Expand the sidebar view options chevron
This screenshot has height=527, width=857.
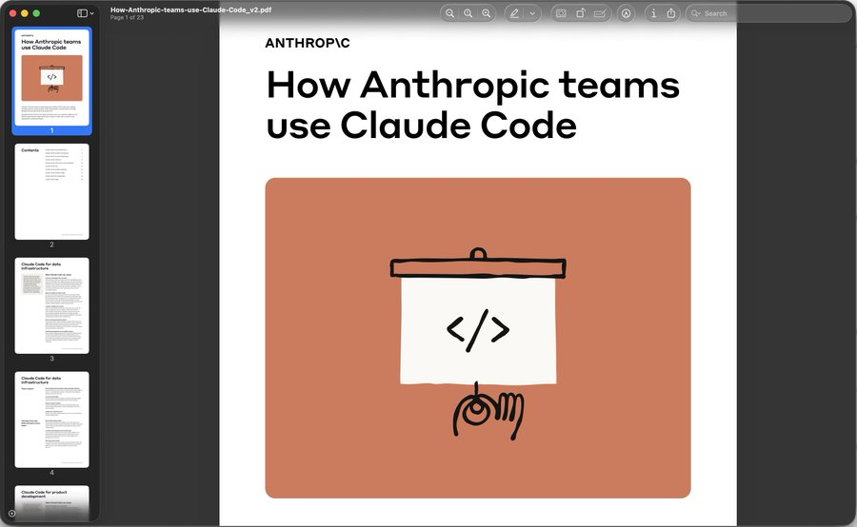[x=91, y=13]
